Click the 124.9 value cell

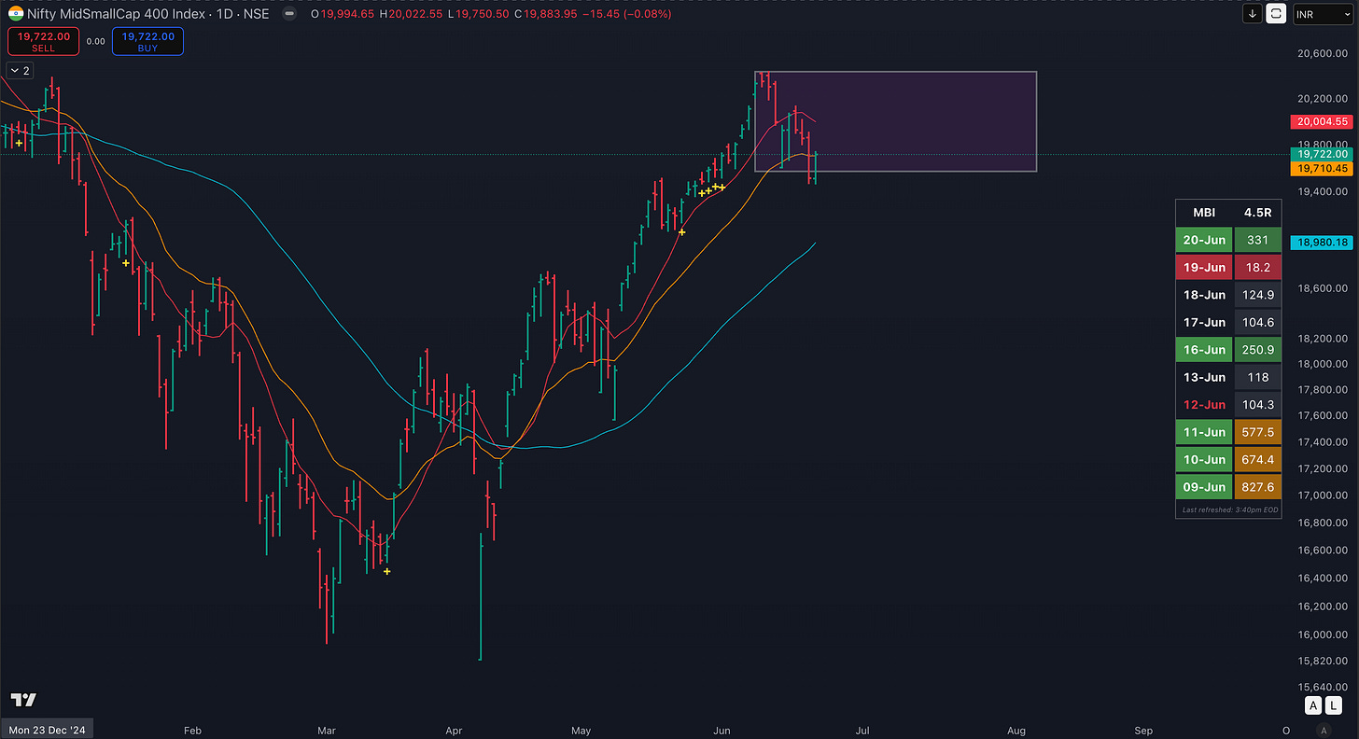click(1257, 295)
